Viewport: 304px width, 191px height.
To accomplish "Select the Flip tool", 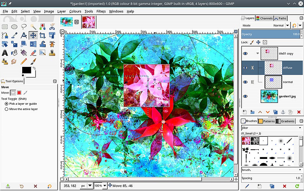I will [x=33, y=44].
